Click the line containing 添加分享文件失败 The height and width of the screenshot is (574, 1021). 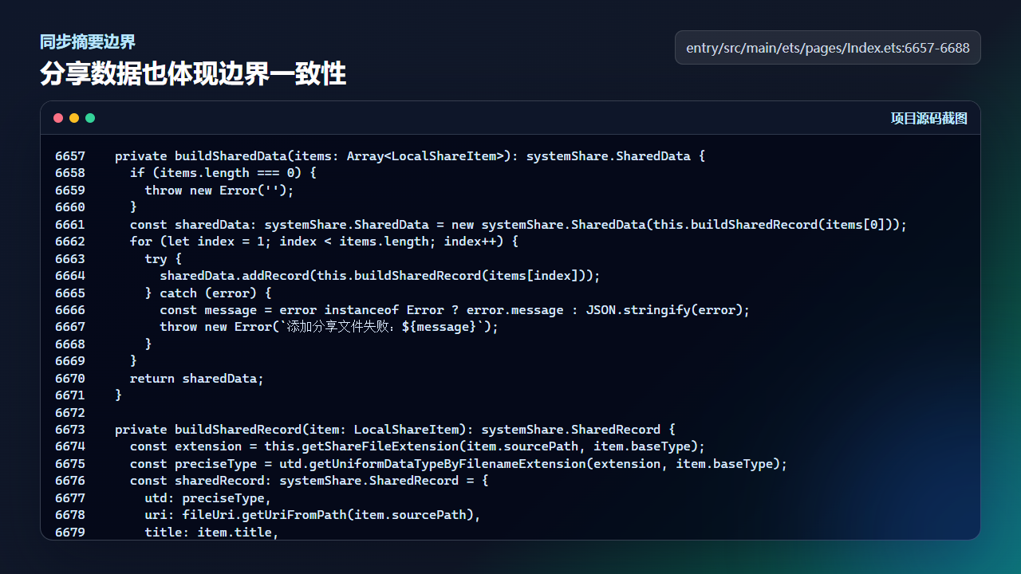(329, 327)
